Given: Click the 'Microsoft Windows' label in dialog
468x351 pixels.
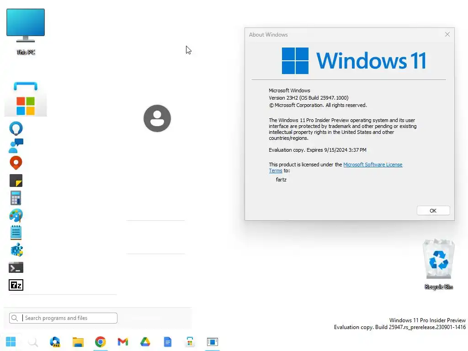Looking at the screenshot, I should click(x=289, y=90).
